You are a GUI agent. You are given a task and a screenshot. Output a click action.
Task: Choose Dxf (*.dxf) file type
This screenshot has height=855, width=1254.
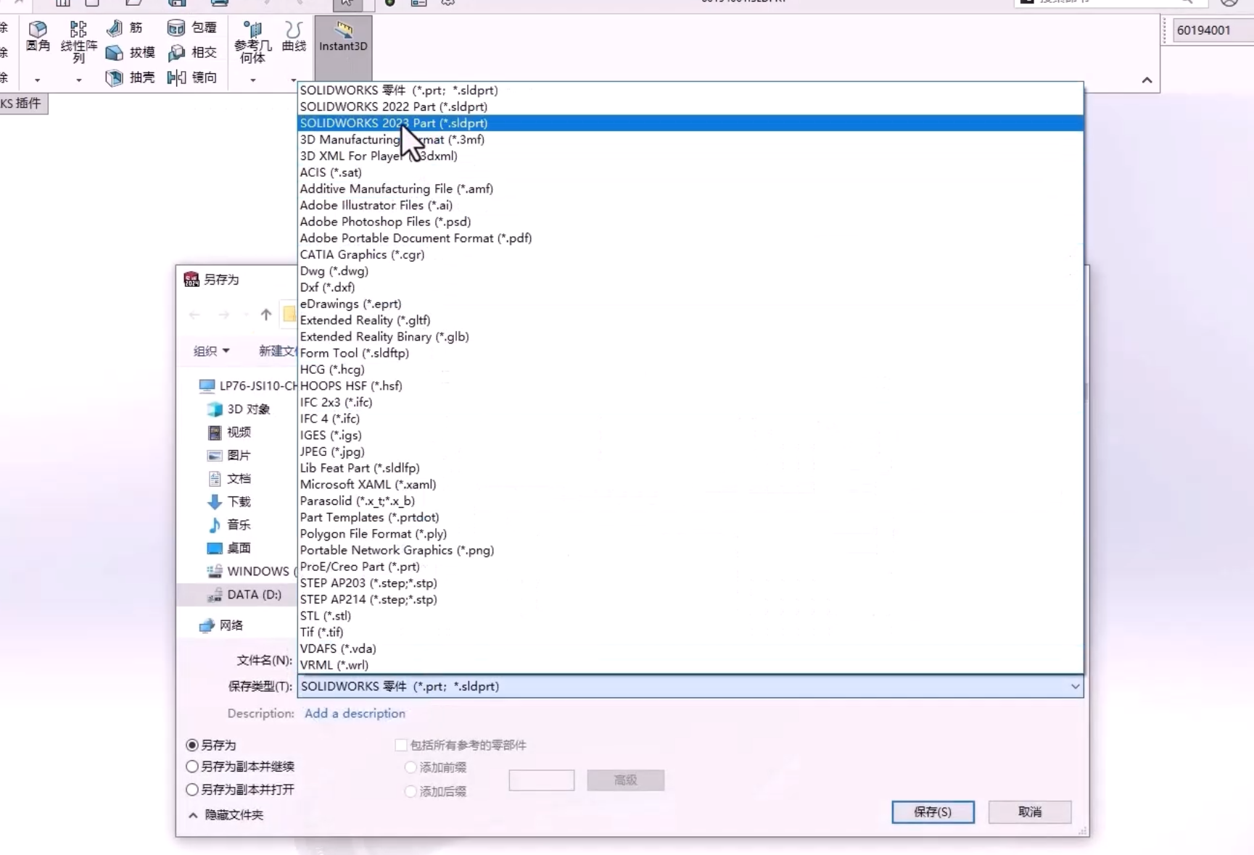(690, 287)
